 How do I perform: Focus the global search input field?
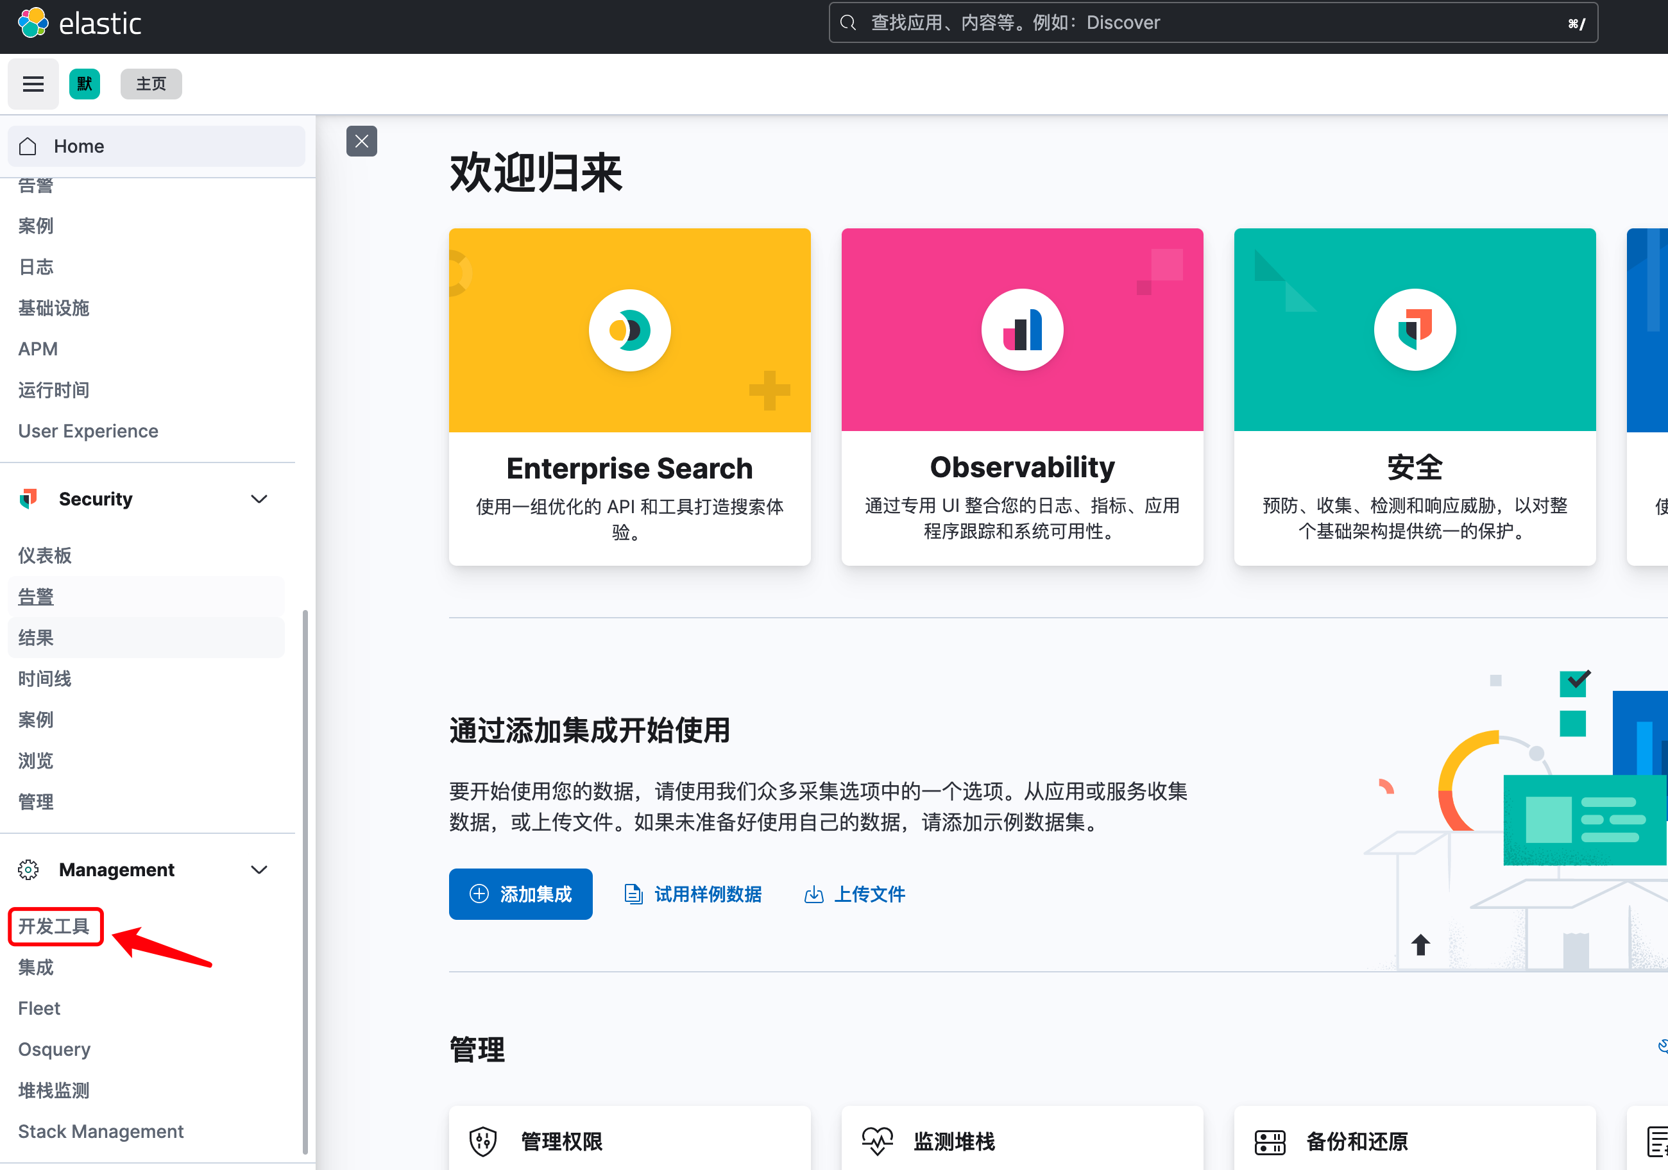click(1213, 23)
